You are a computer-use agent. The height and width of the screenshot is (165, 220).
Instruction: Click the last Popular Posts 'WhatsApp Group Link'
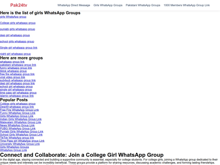click(13, 150)
